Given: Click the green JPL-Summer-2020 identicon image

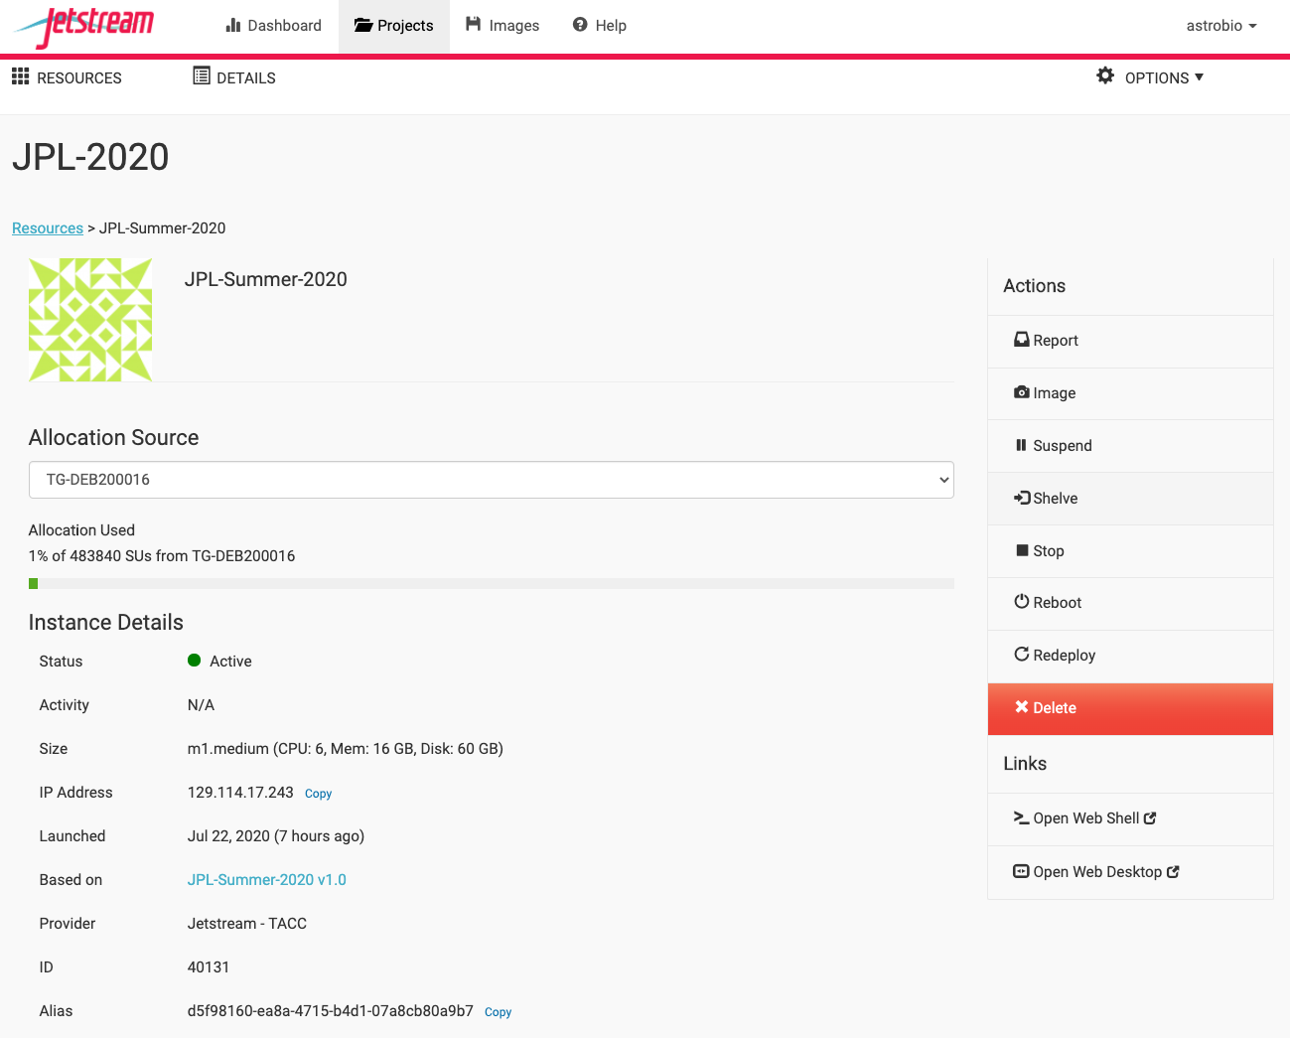Looking at the screenshot, I should click(90, 320).
